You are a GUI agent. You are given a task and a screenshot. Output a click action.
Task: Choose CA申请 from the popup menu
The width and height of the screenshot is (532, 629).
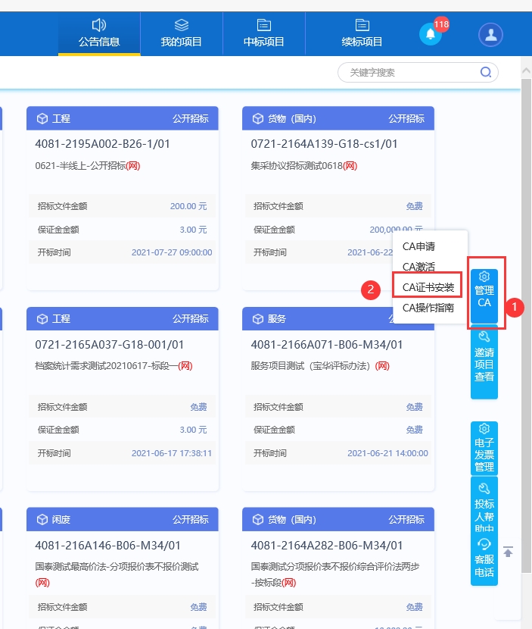(418, 246)
